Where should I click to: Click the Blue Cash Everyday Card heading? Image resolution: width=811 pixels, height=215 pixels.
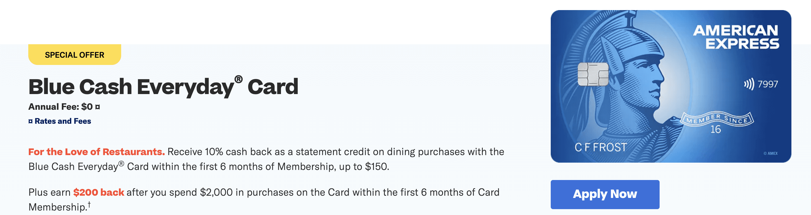point(163,86)
